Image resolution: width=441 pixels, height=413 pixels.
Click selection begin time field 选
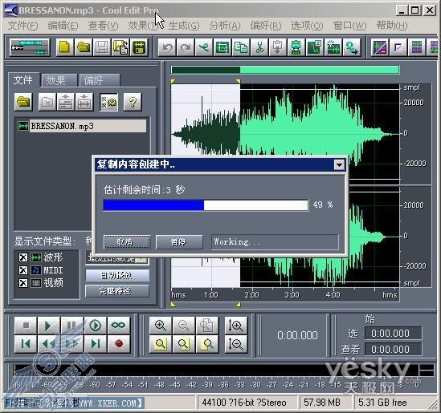tap(393, 334)
